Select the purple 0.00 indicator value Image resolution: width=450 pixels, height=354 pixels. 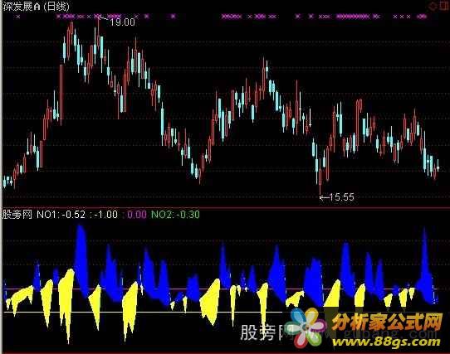[x=137, y=215]
